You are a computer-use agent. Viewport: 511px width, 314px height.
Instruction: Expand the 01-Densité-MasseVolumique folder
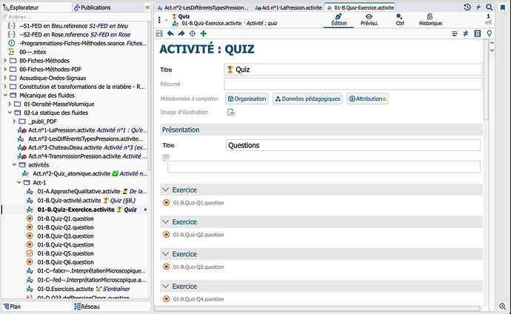click(10, 104)
